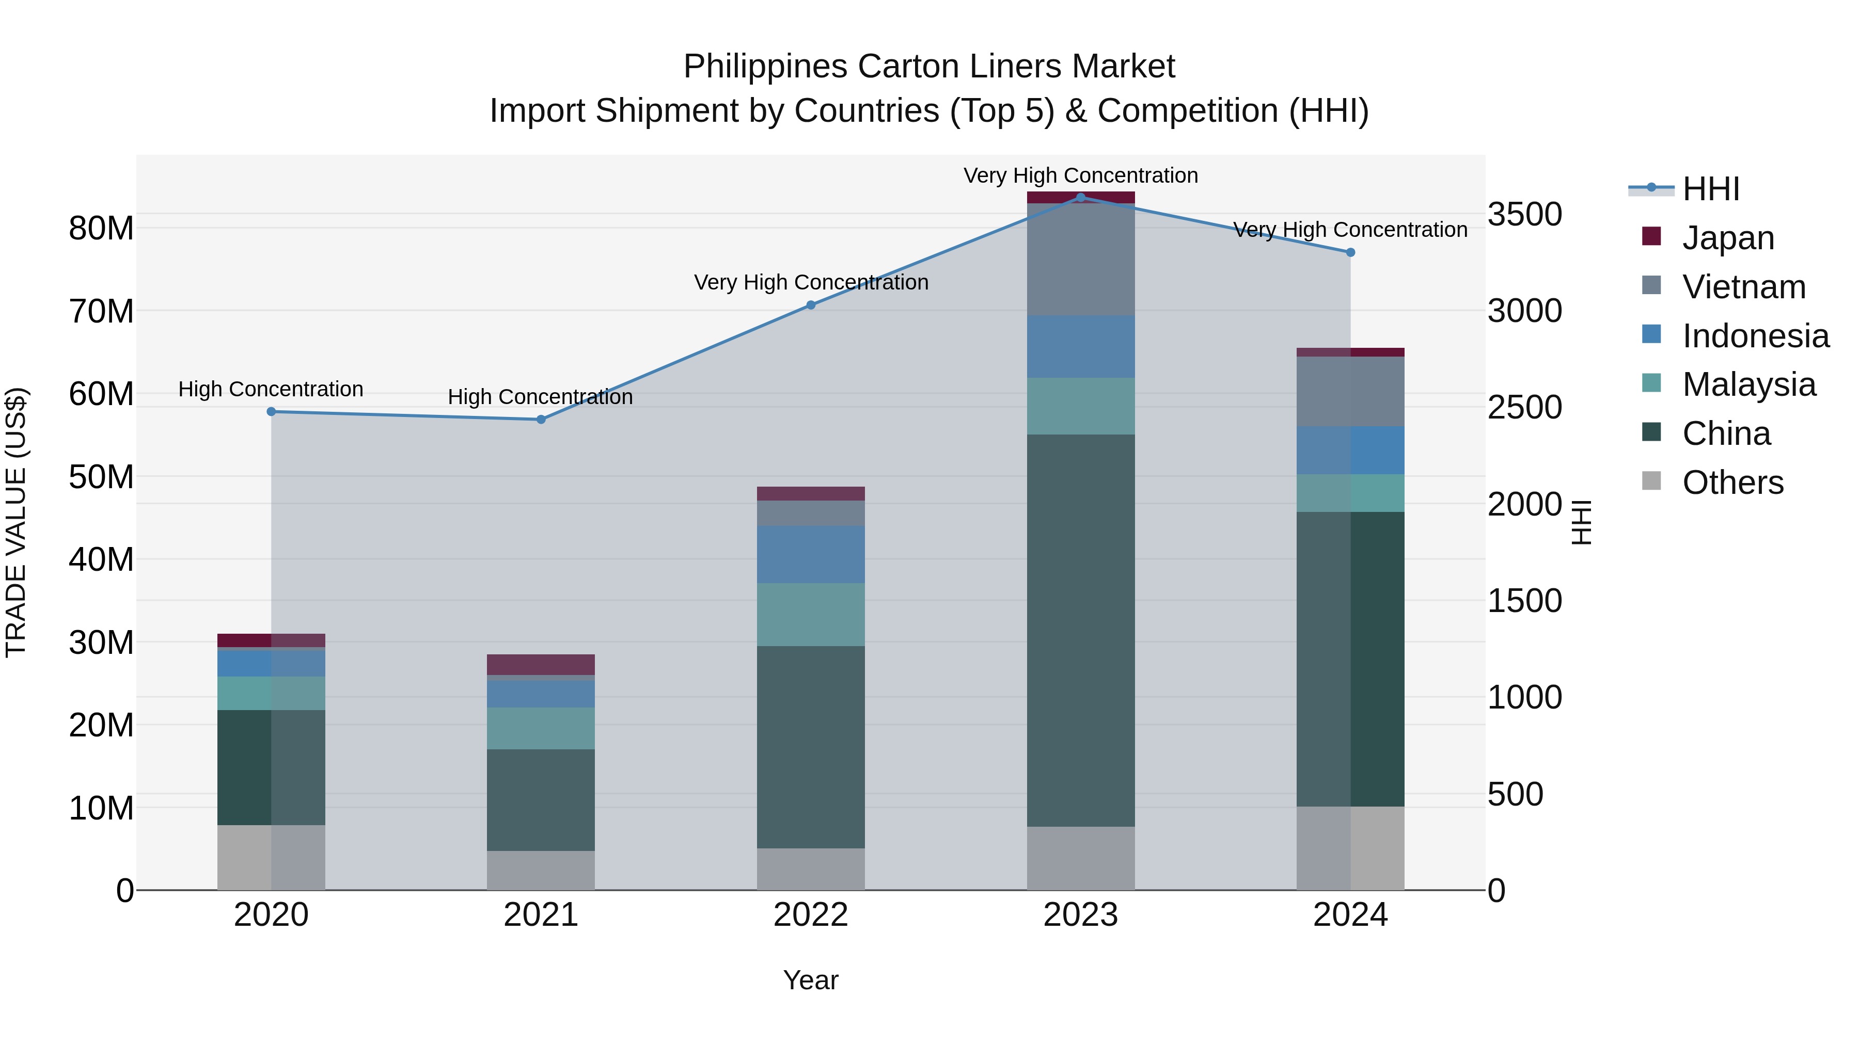This screenshot has height=1045, width=1859.
Task: Click 'Very High Concentration' annotation above 2023
Action: tap(1081, 176)
